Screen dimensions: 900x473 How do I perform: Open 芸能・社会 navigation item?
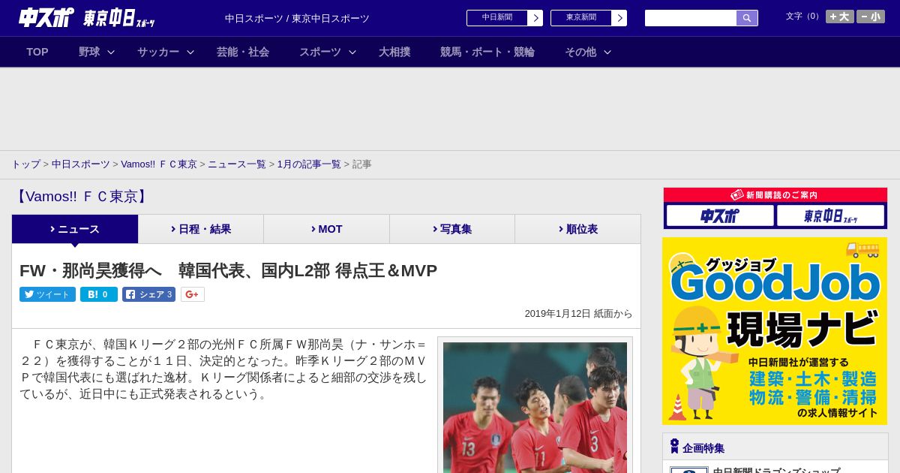pyautogui.click(x=243, y=52)
